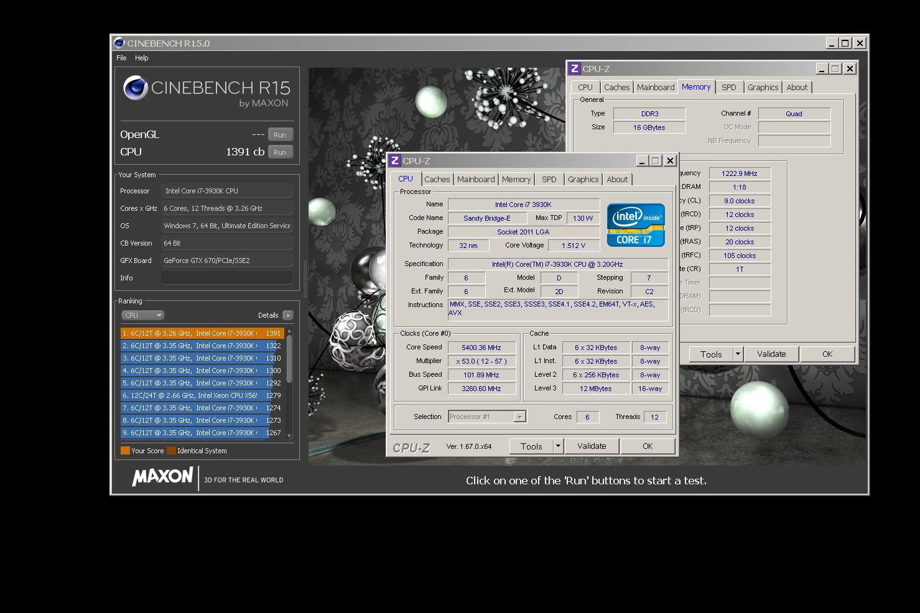Click Validate in CPU-Z Memory window
920x613 pixels.
771,354
